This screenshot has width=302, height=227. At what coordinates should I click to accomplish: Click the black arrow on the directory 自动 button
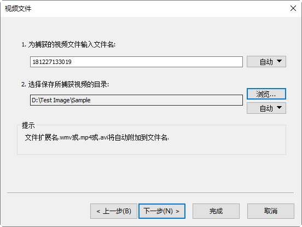(279, 107)
